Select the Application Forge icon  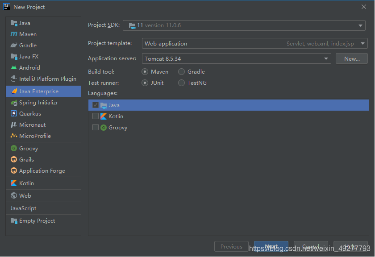[x=14, y=171]
